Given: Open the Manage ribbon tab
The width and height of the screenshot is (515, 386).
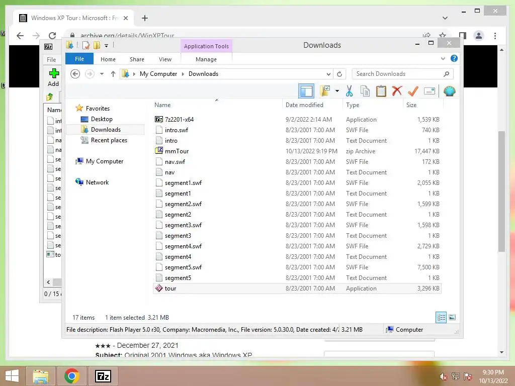Looking at the screenshot, I should [x=206, y=59].
